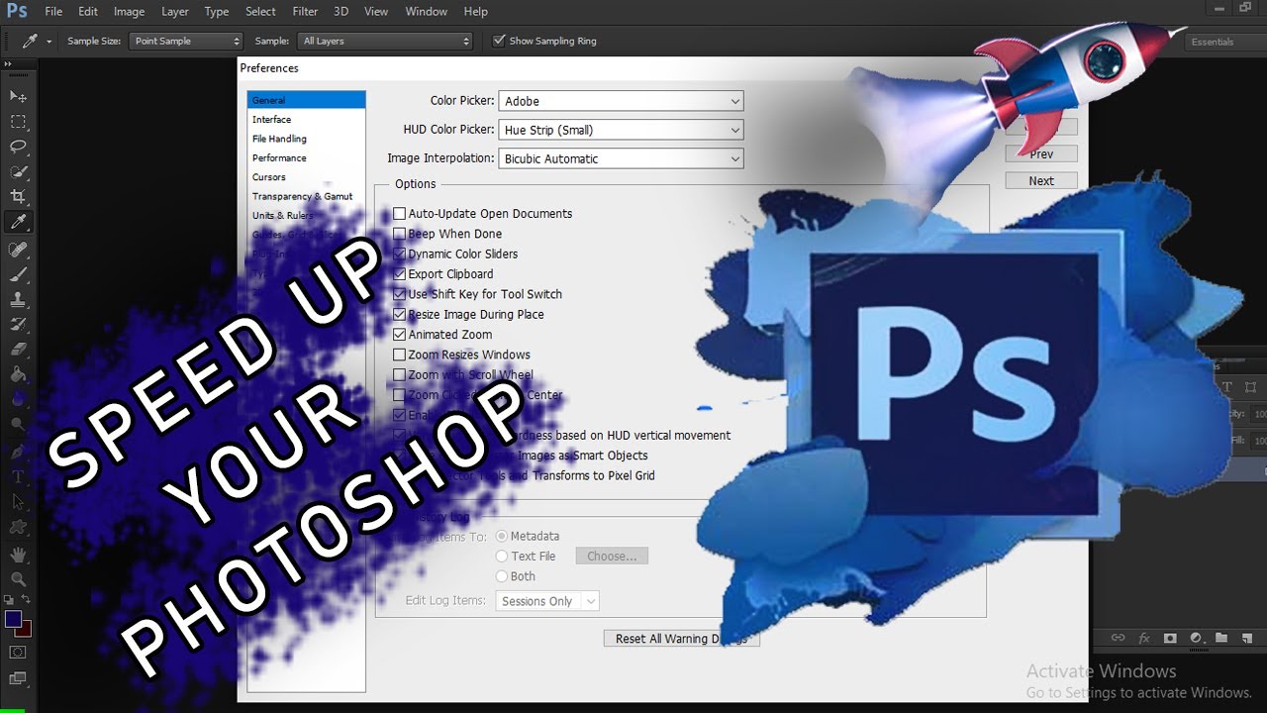Viewport: 1267px width, 713px height.
Task: Open layer style fx menu
Action: (1144, 638)
